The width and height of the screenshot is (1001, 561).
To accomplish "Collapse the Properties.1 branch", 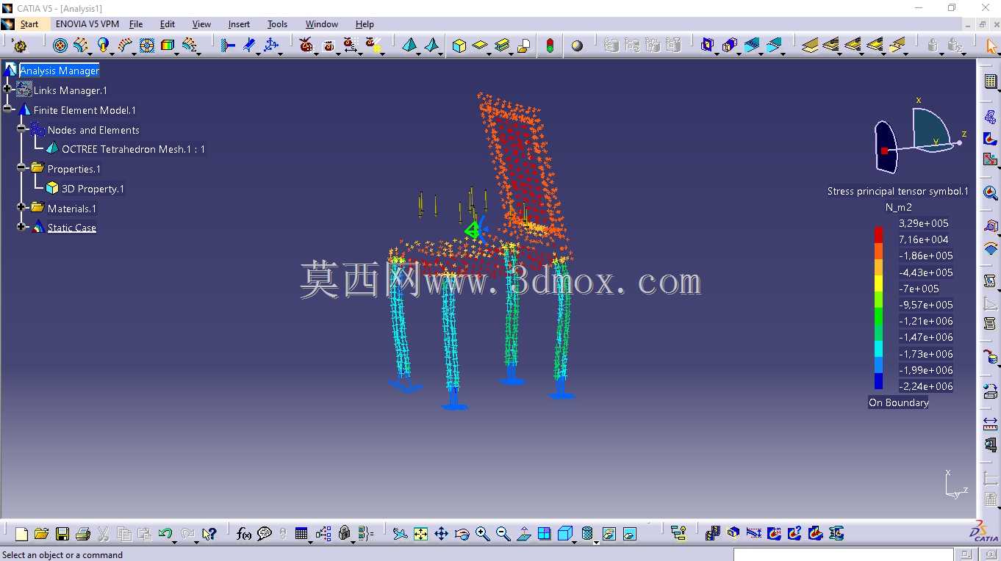I will pyautogui.click(x=22, y=168).
